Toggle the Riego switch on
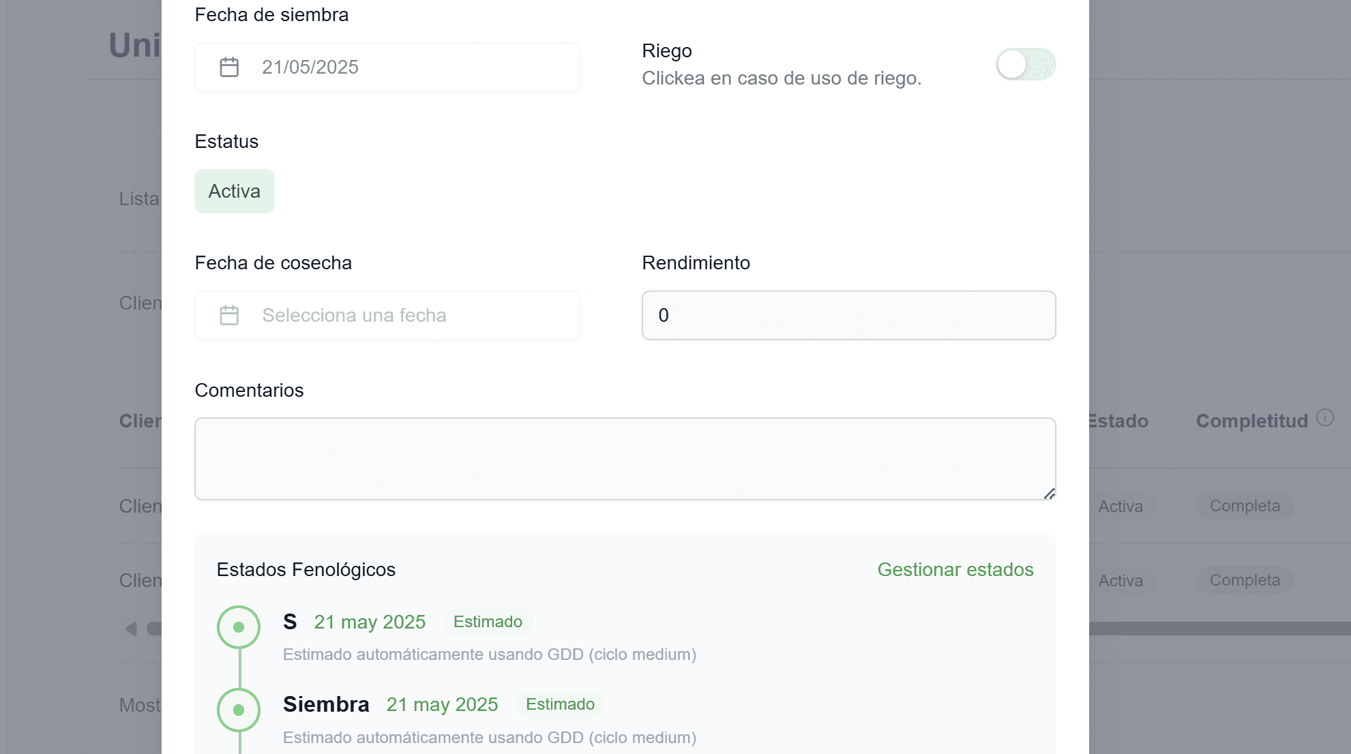 (x=1025, y=64)
